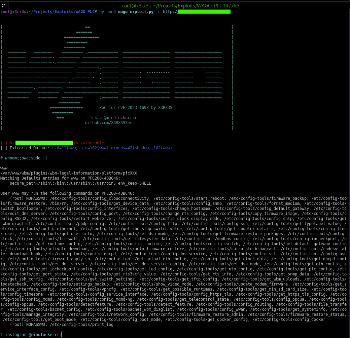Click '/etc/config-tools/firmware_backup' entry
The height and width of the screenshot is (338, 350).
pos(268,198)
